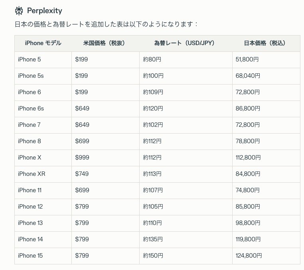
Task: Click the iPhone 5s model cell
Action: (x=31, y=76)
